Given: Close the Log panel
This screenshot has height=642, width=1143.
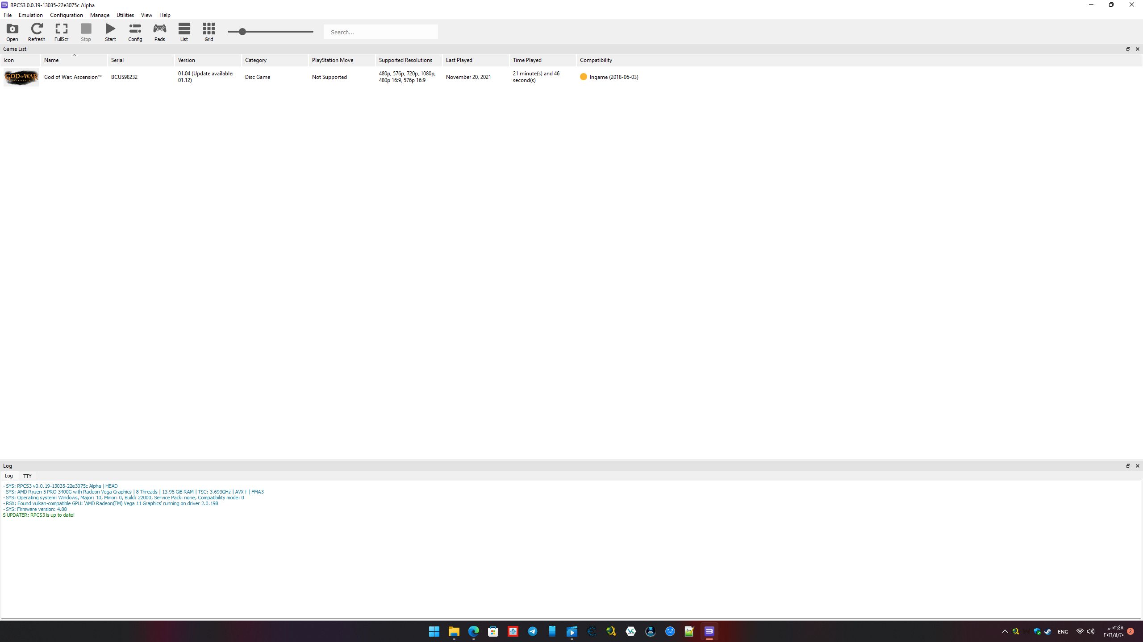Looking at the screenshot, I should (1137, 465).
